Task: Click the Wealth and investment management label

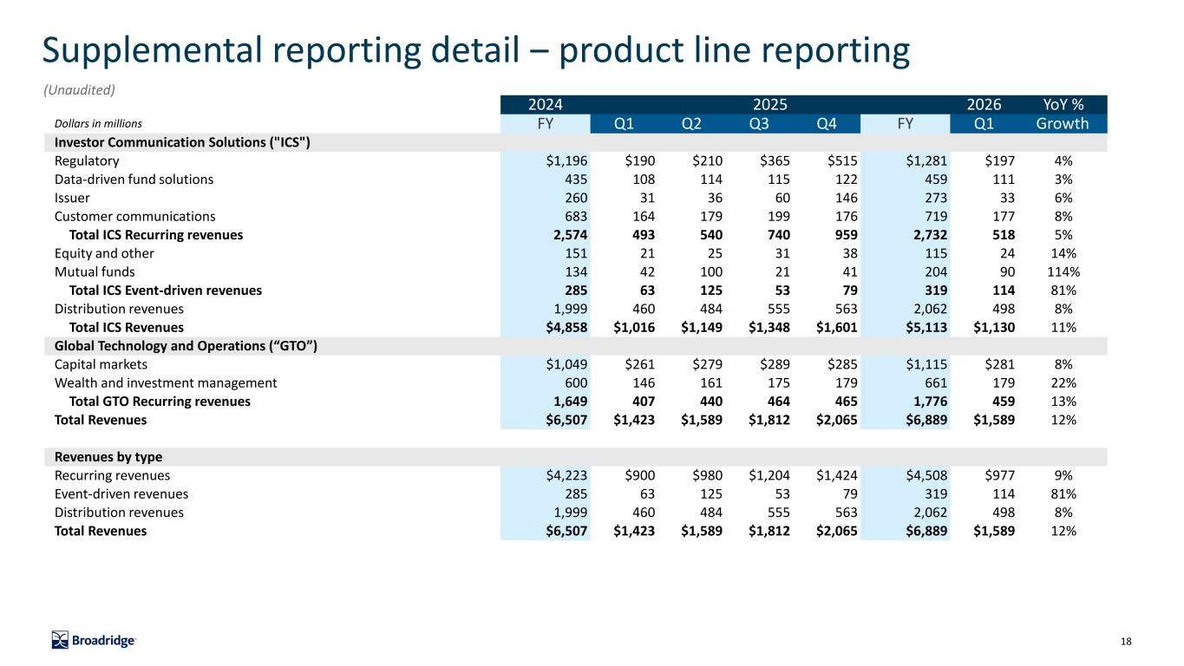Action: coord(166,382)
